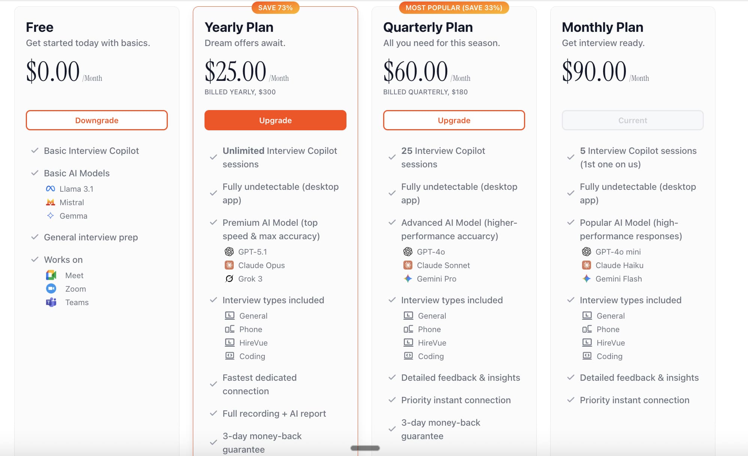The width and height of the screenshot is (748, 456).
Task: Click the Gemini Pro sparkle icon
Action: point(408,279)
